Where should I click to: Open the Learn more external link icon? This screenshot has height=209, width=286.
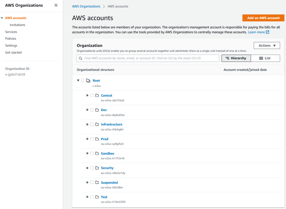pos(268,32)
